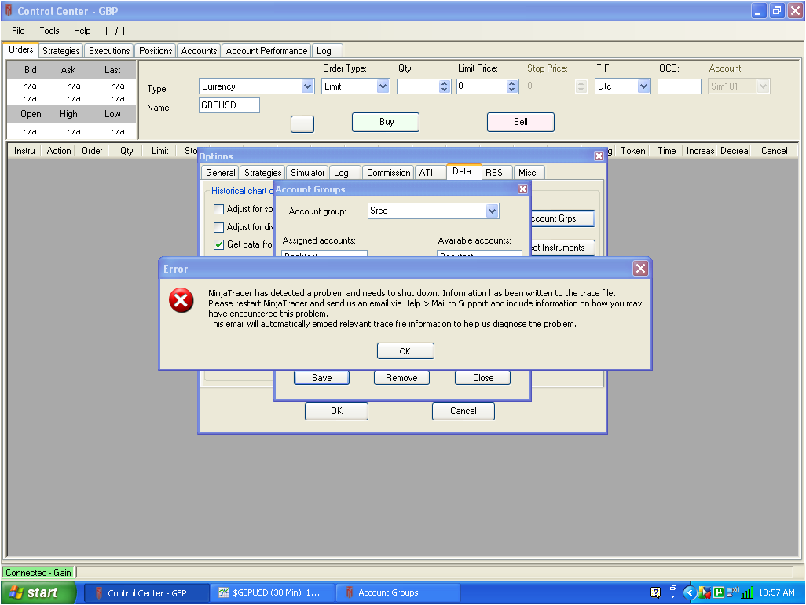Viewport: 806px width, 605px height.
Task: Close the Options dialog via title X
Action: (599, 156)
